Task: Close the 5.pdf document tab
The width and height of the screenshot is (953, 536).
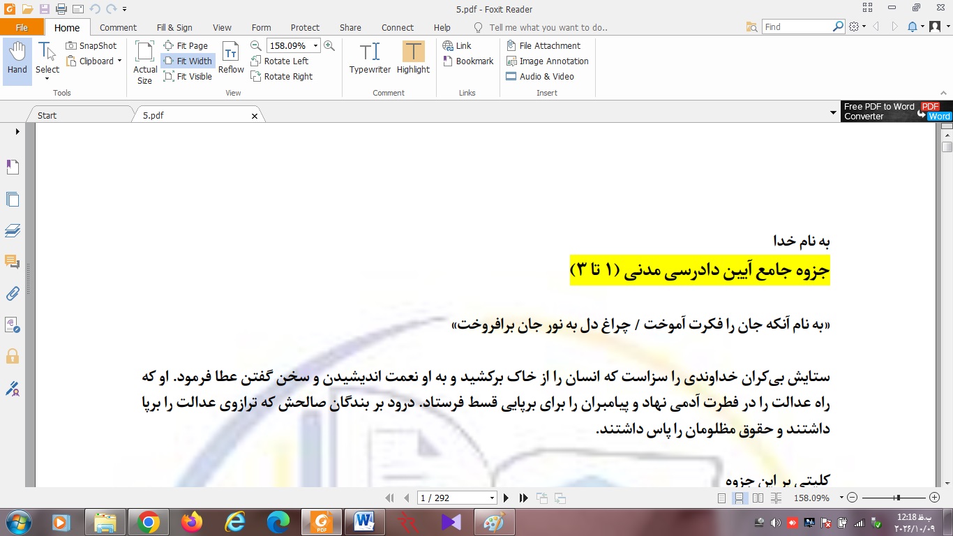Action: point(255,116)
